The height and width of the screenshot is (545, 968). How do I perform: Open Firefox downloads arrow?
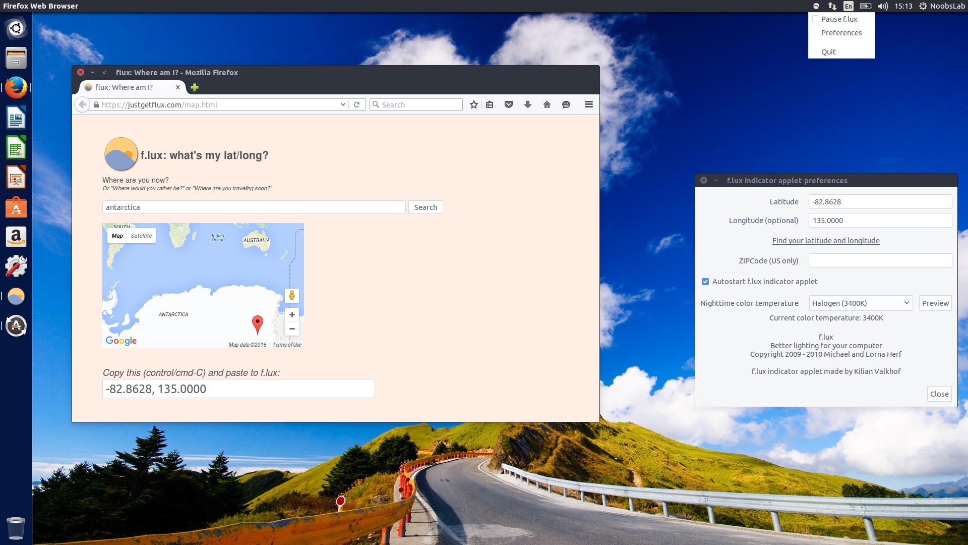tap(528, 104)
